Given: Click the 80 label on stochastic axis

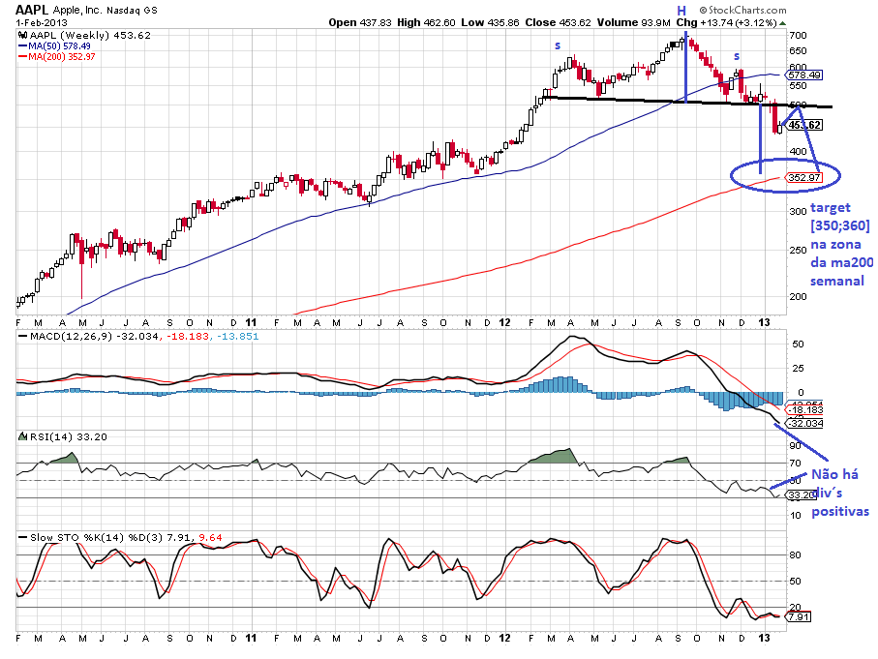Looking at the screenshot, I should tap(795, 554).
